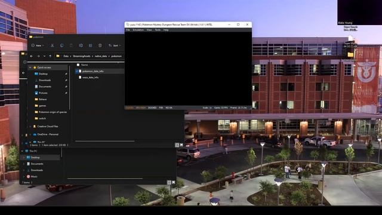Toggle DOCKED mode in yuzu status bar
Image resolution: width=382 pixels, height=215 pixels.
point(152,107)
